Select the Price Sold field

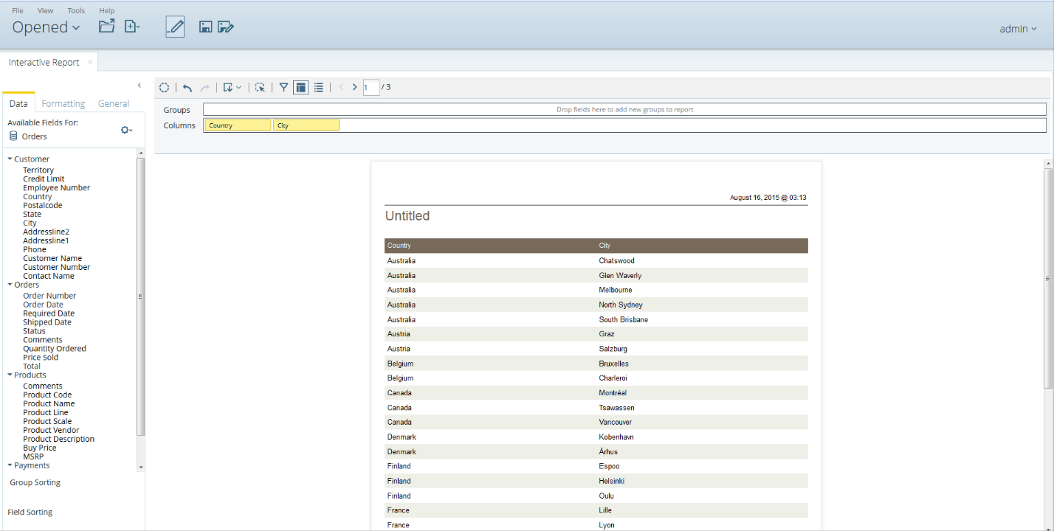[41, 358]
